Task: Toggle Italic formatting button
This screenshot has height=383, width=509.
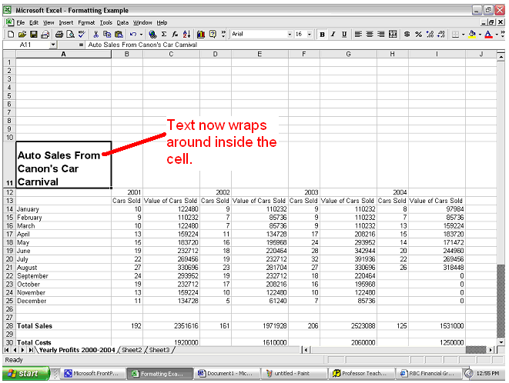Action: [333, 35]
